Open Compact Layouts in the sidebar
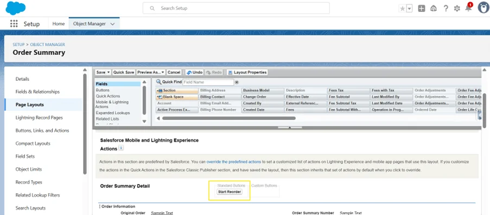Screen dimensions: 490x215 click(x=33, y=143)
